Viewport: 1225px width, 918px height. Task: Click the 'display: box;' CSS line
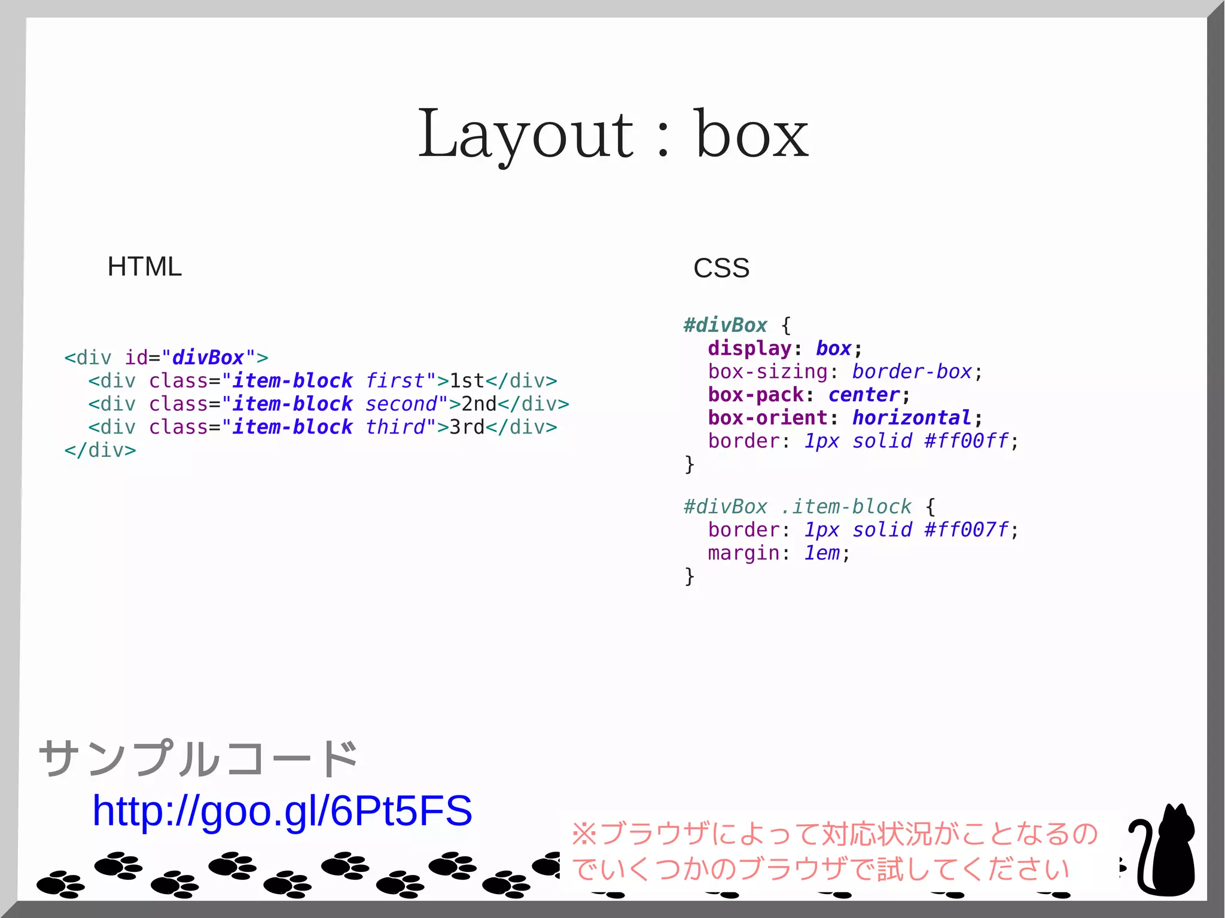click(785, 349)
